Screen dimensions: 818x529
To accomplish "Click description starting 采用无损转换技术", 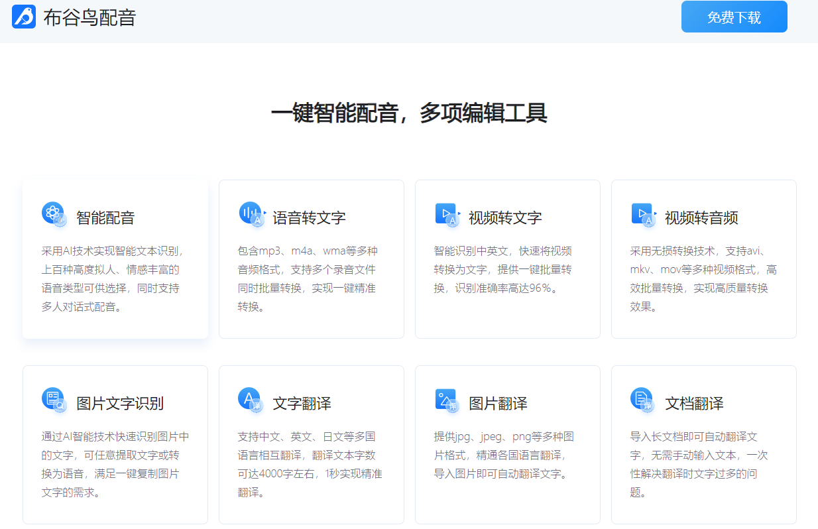I will coord(703,279).
